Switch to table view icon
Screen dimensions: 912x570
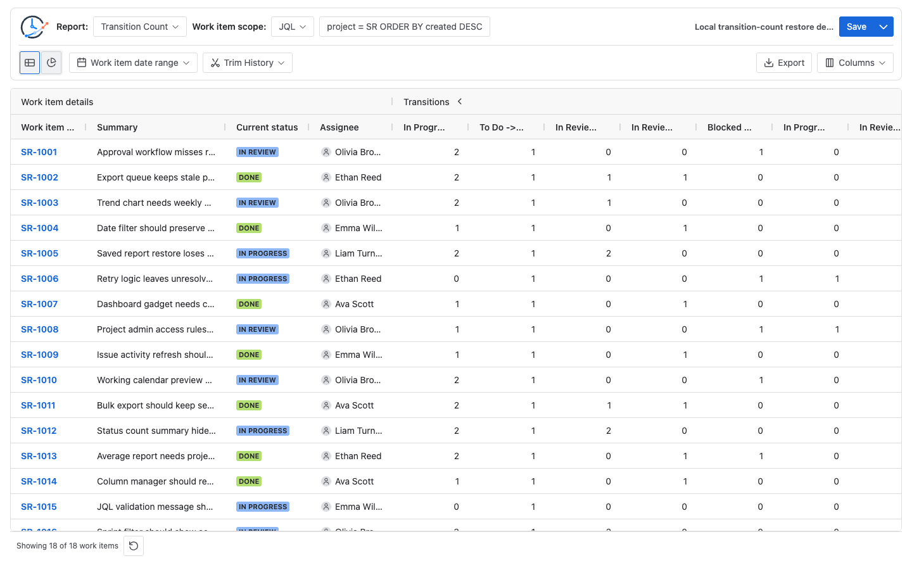click(30, 63)
